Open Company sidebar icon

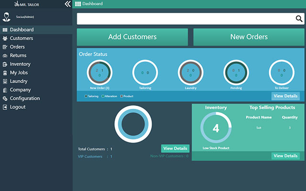click(x=5, y=90)
